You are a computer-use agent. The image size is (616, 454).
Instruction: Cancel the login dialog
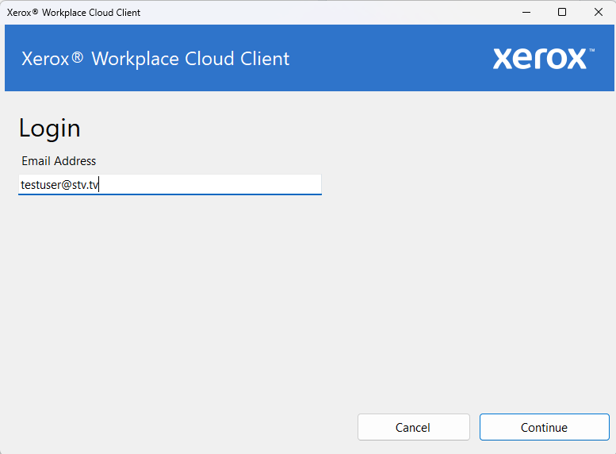click(x=413, y=427)
